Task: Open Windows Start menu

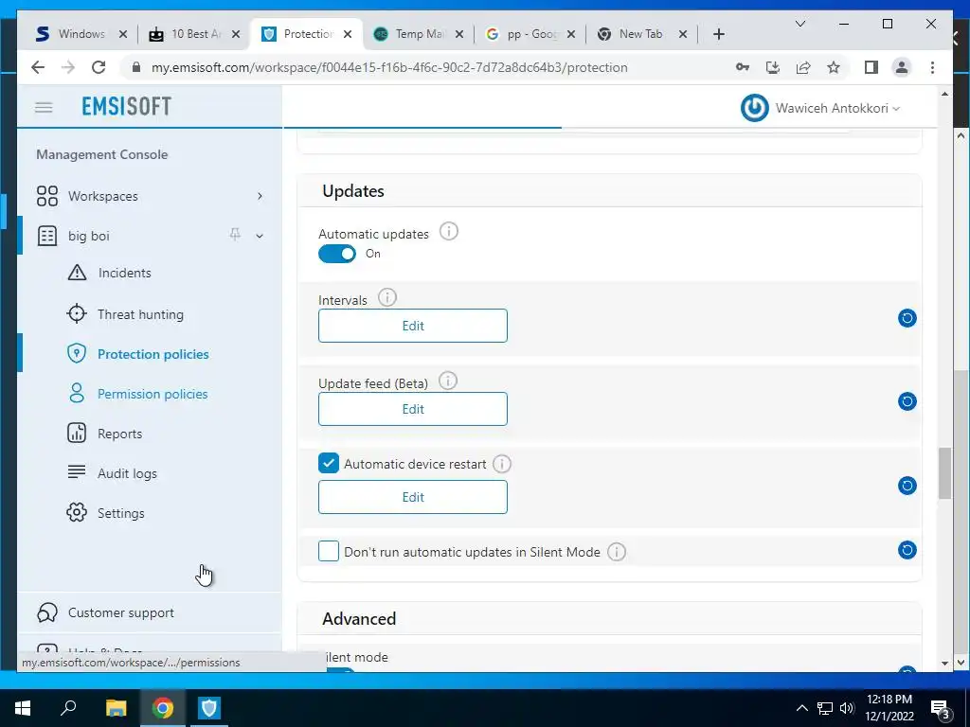Action: pyautogui.click(x=23, y=708)
